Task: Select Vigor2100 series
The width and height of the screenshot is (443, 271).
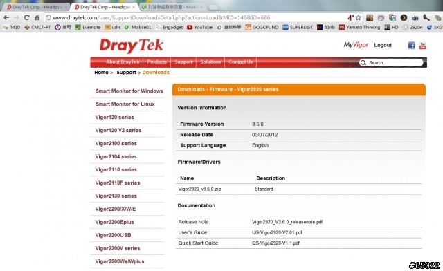Action: coord(116,143)
